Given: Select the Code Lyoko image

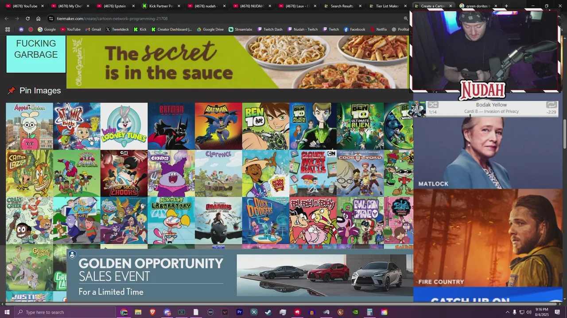Looking at the screenshot, I should point(360,173).
